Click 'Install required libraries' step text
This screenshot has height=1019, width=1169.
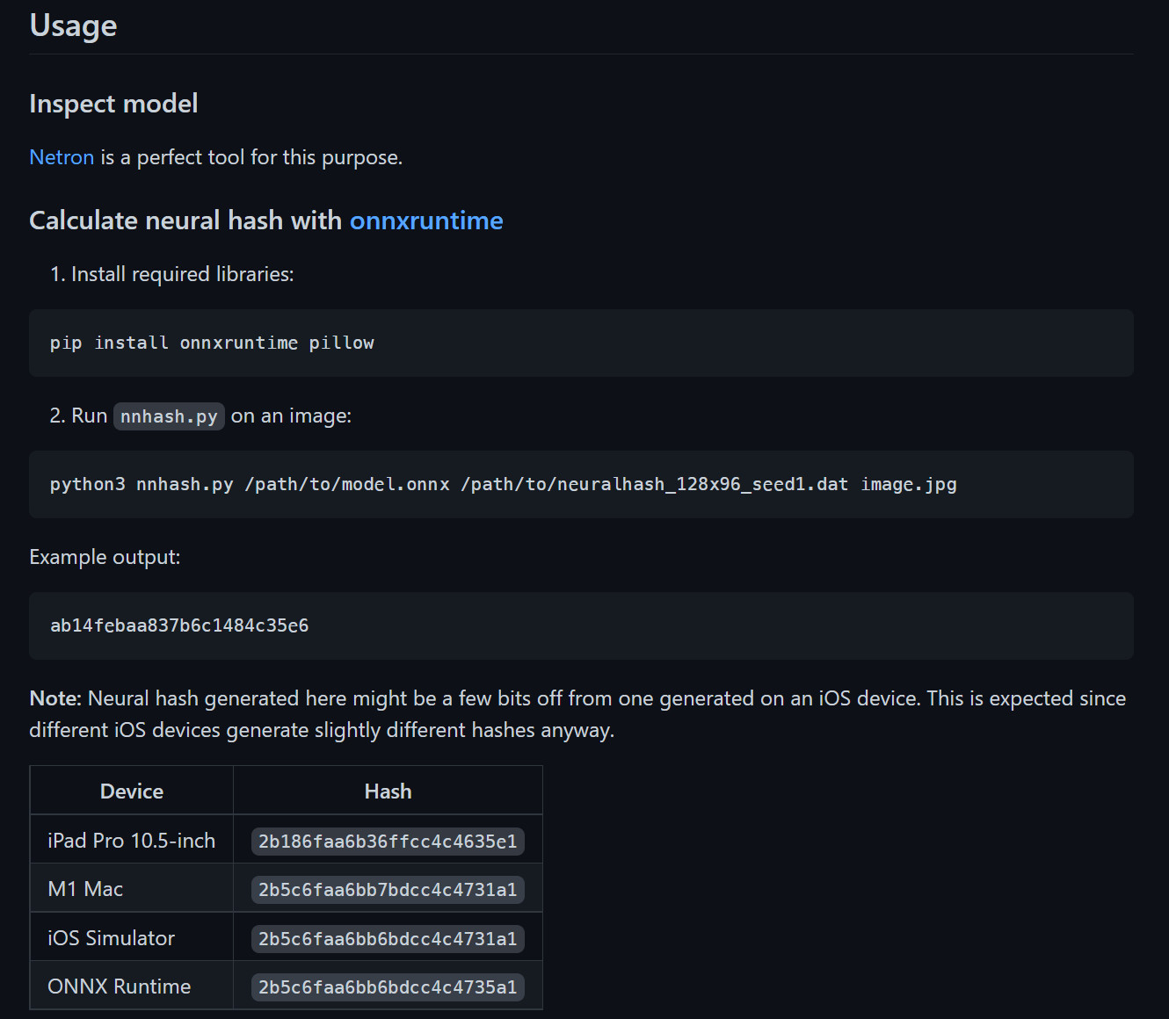pyautogui.click(x=182, y=274)
